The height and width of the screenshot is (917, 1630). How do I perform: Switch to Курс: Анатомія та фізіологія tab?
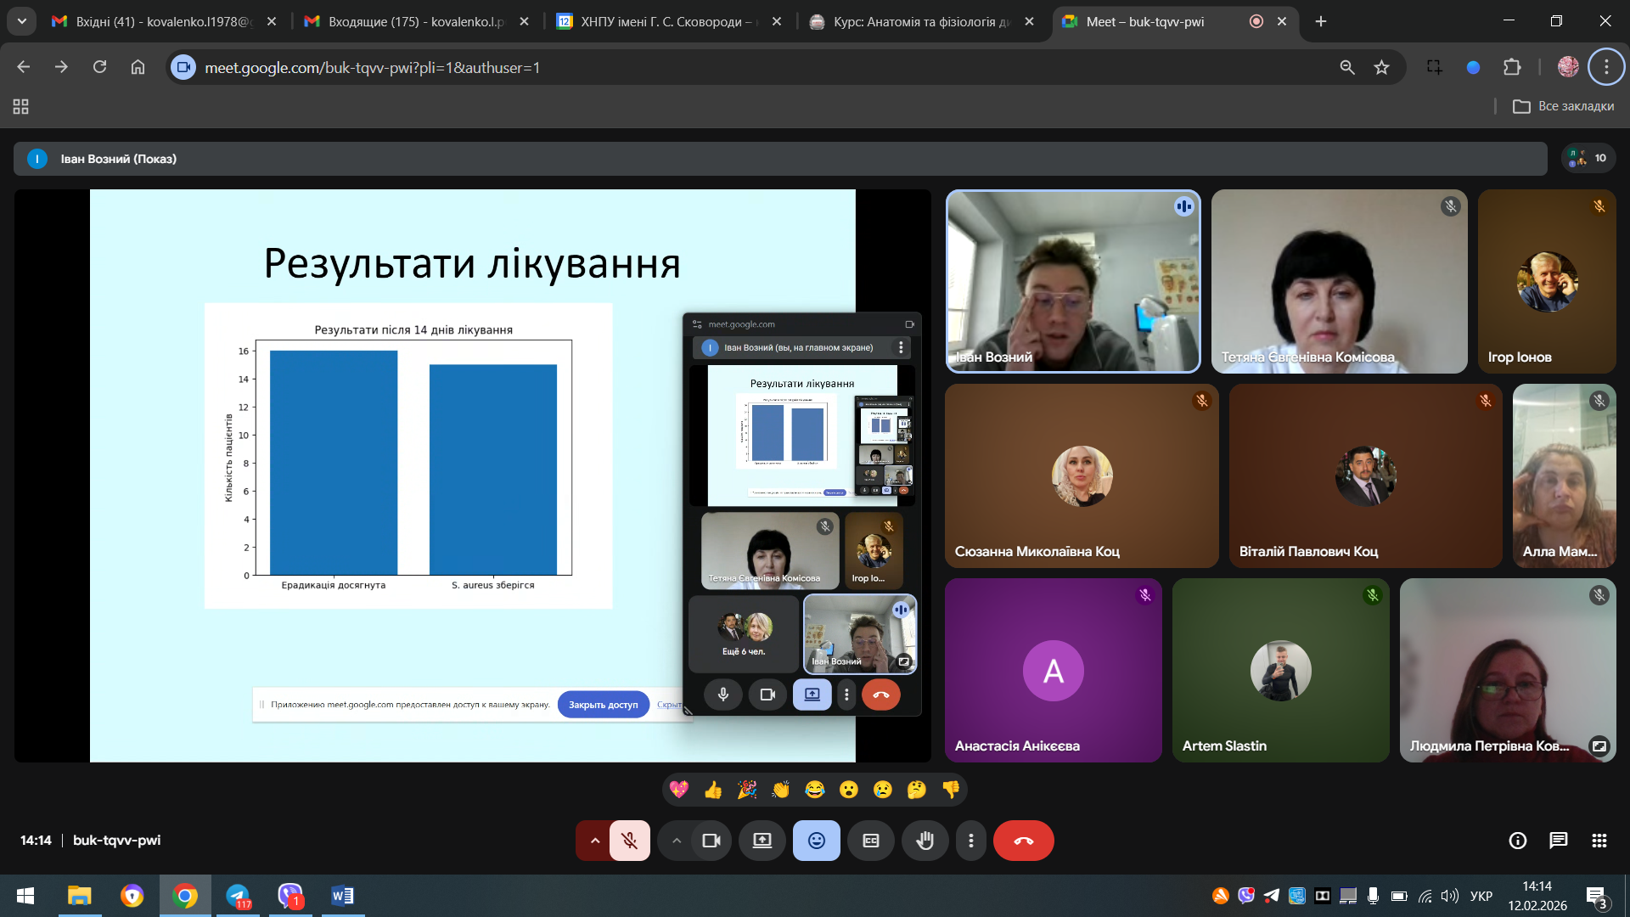[917, 21]
